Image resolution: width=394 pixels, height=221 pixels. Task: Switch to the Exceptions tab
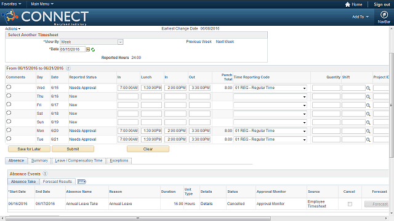pyautogui.click(x=119, y=161)
